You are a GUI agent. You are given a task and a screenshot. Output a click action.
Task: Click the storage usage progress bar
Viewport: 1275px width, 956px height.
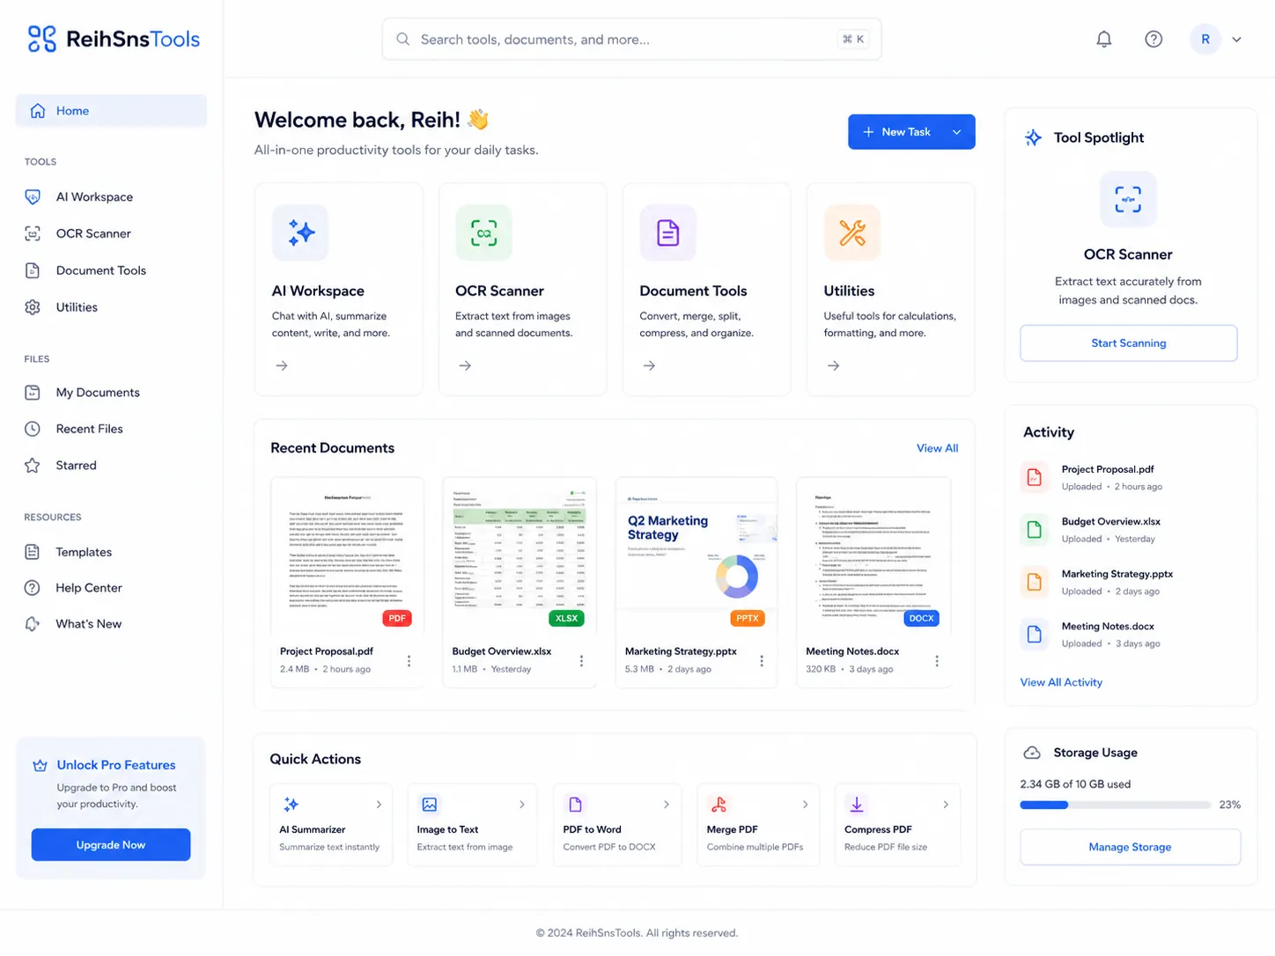tap(1115, 805)
